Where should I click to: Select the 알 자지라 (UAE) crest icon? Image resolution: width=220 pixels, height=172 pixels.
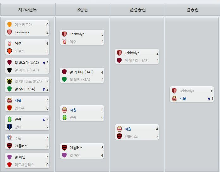pyautogui.click(x=9, y=70)
